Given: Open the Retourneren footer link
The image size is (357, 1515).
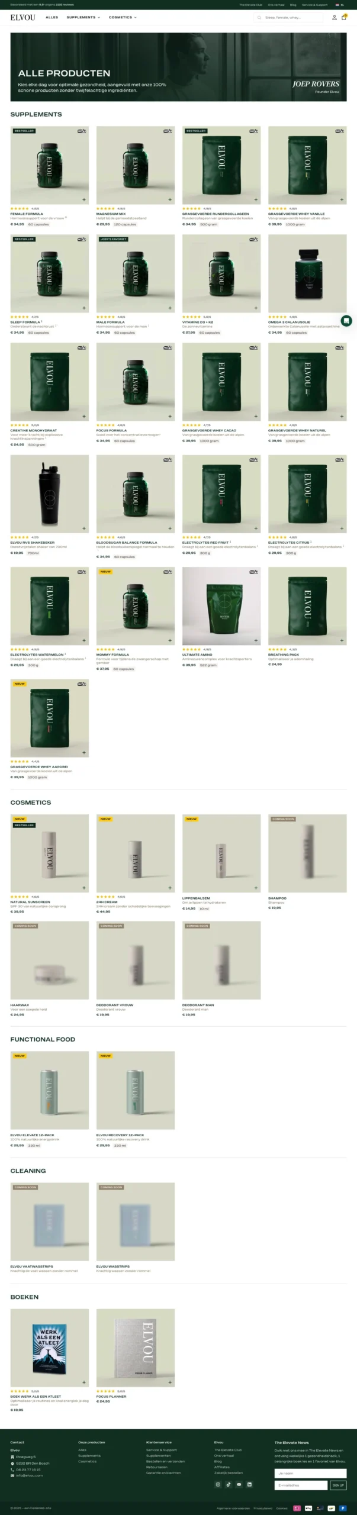Looking at the screenshot, I should click(157, 1467).
